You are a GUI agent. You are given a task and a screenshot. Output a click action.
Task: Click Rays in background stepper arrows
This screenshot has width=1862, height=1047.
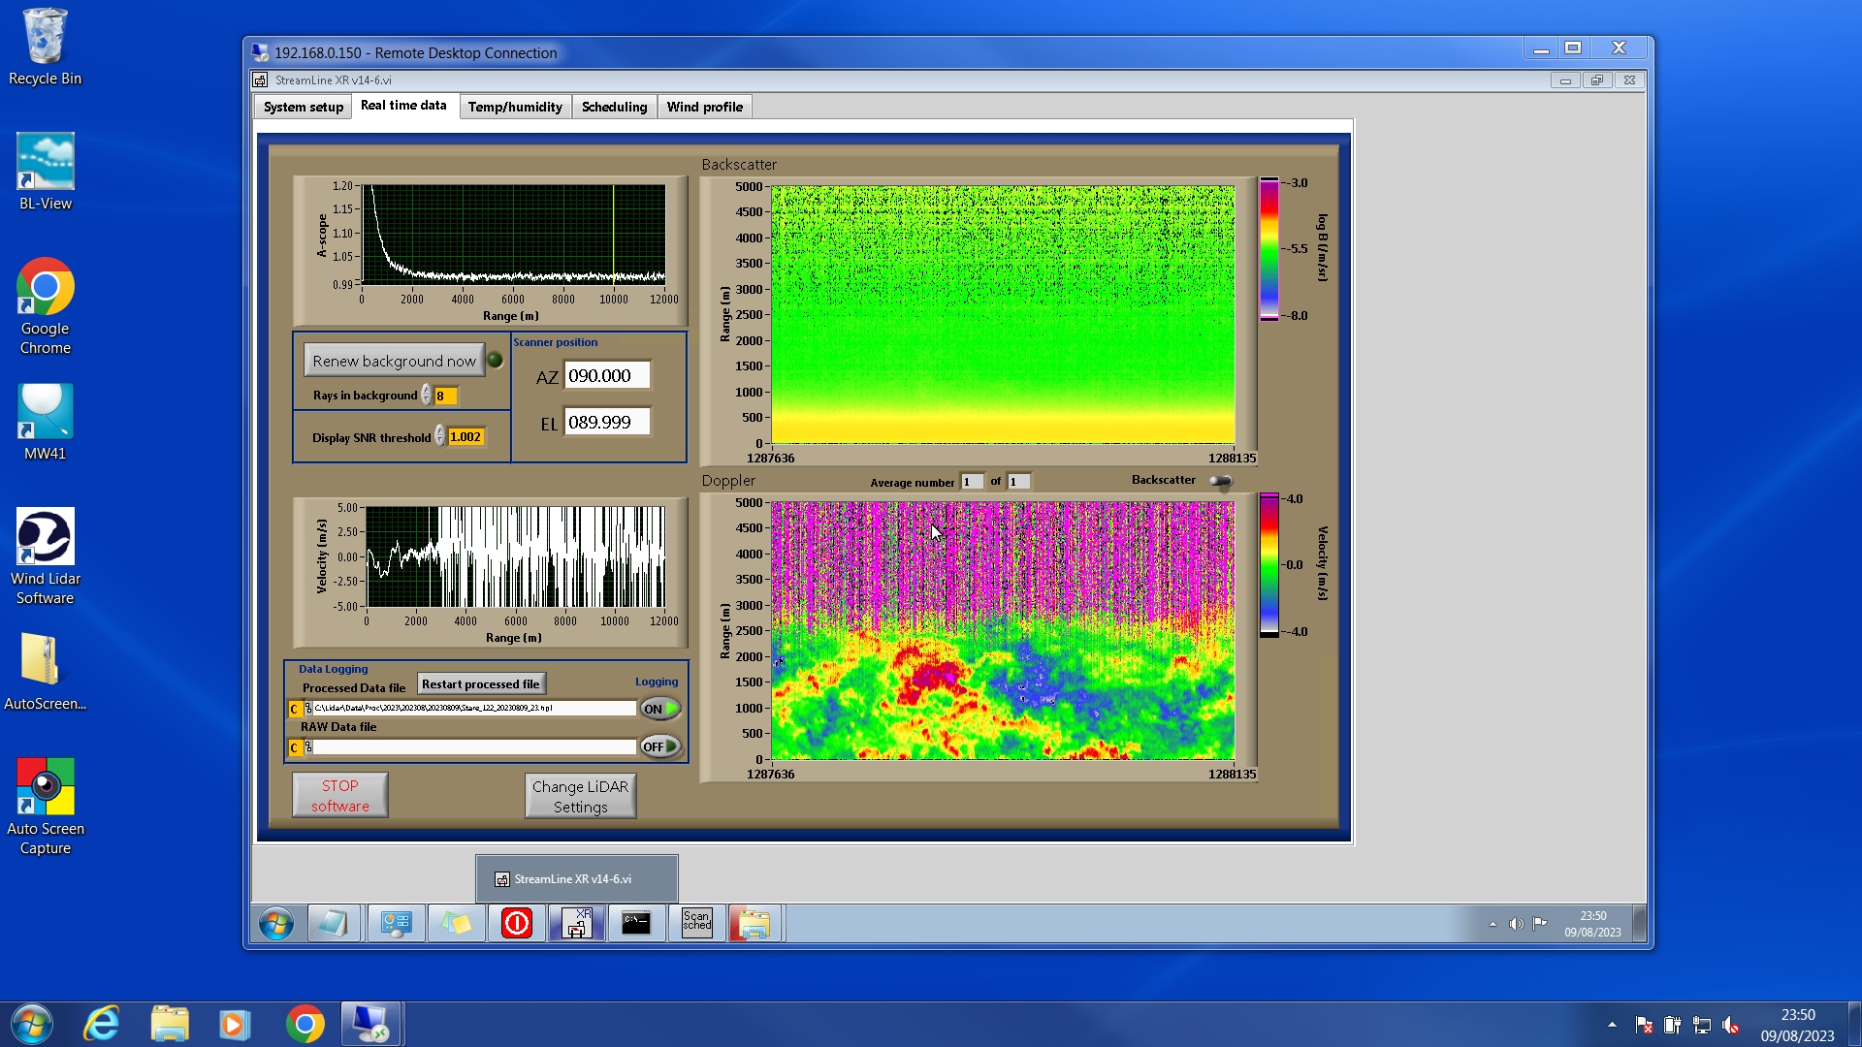[427, 396]
